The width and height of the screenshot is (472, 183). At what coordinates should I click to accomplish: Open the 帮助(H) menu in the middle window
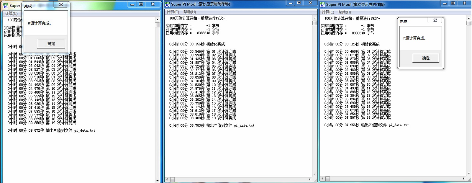(x=190, y=12)
